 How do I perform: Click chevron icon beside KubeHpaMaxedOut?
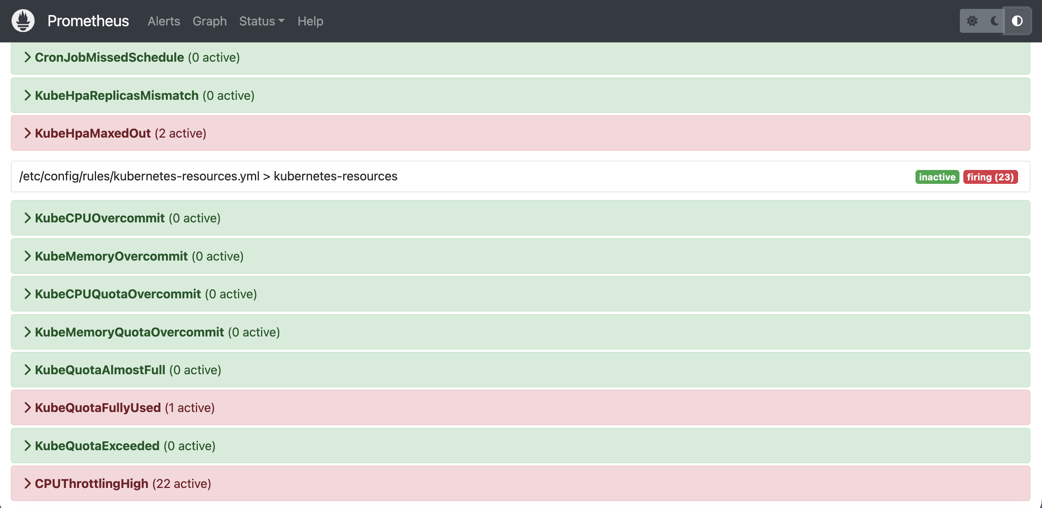tap(27, 133)
